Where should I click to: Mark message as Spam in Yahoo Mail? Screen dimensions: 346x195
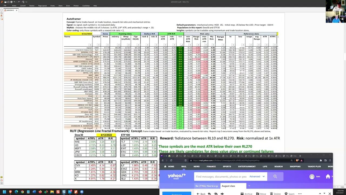tap(289, 194)
